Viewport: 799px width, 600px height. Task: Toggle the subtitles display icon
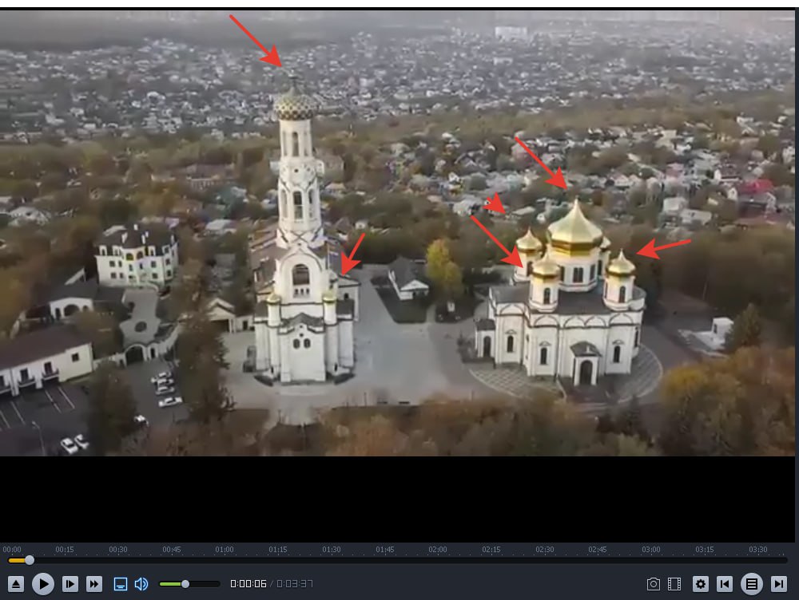pyautogui.click(x=121, y=584)
